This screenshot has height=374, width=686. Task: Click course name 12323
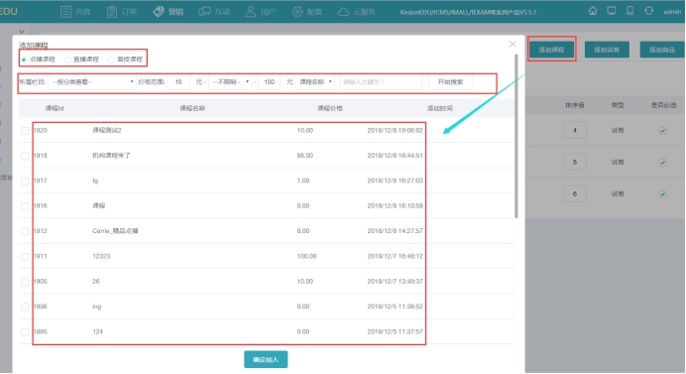pos(101,256)
